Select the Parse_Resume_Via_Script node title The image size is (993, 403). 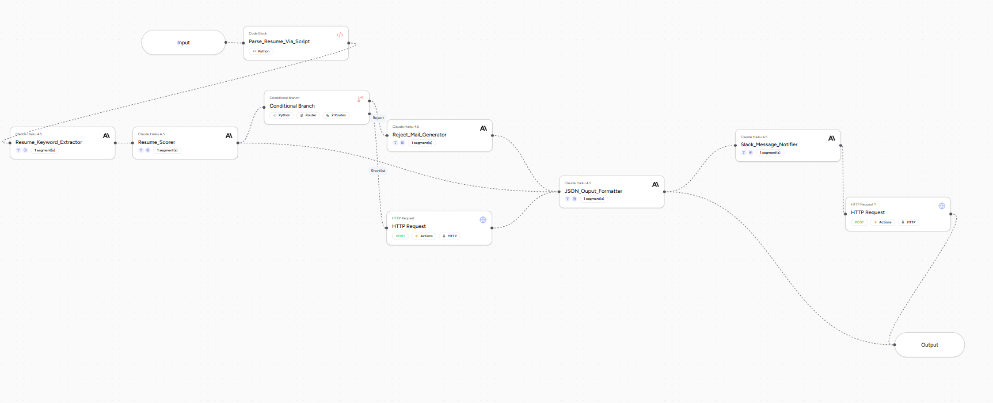tap(279, 41)
